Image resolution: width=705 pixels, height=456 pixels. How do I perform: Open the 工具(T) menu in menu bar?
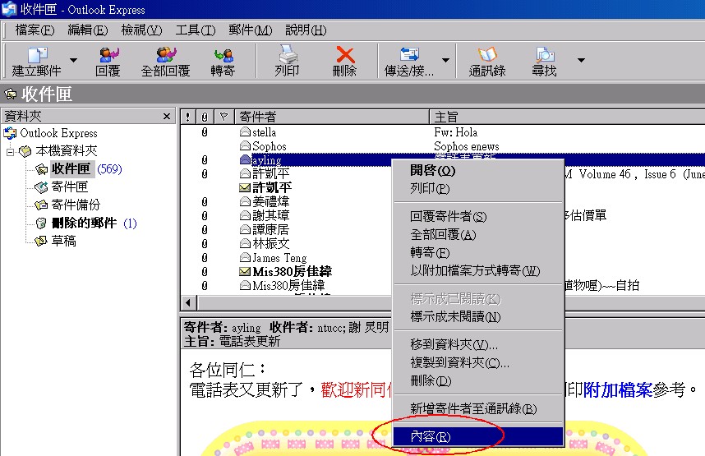195,30
